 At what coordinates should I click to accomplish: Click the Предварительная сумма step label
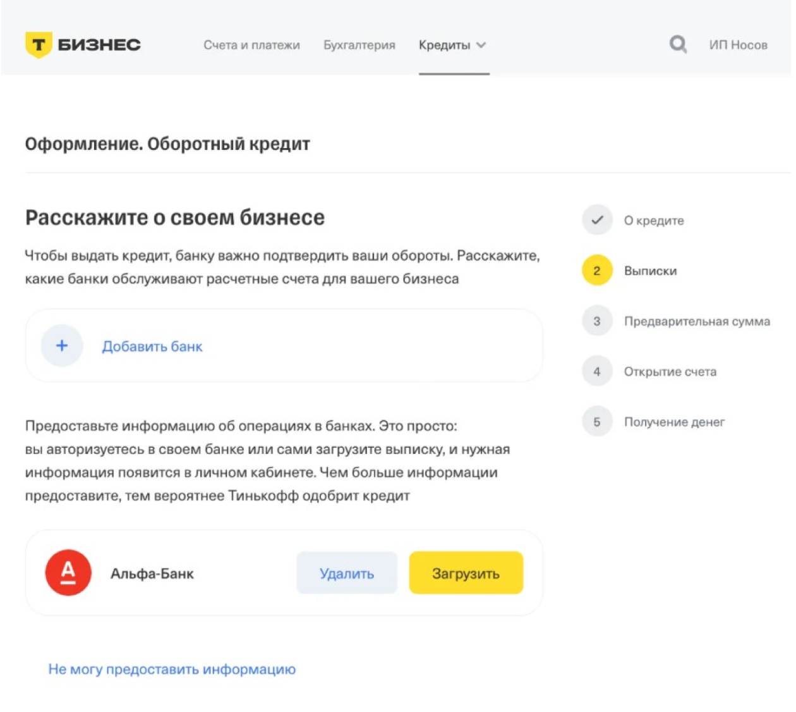point(697,321)
